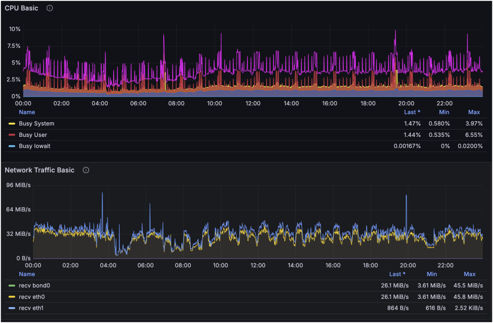This screenshot has height=323, width=493.
Task: Toggle the Busy User series label
Action: 33,135
